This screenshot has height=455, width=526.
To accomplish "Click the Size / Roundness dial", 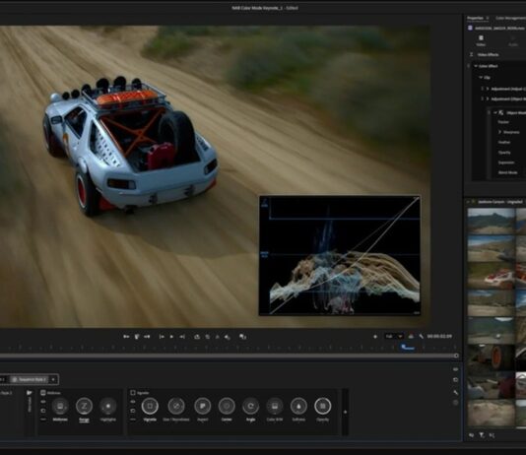I will (176, 406).
